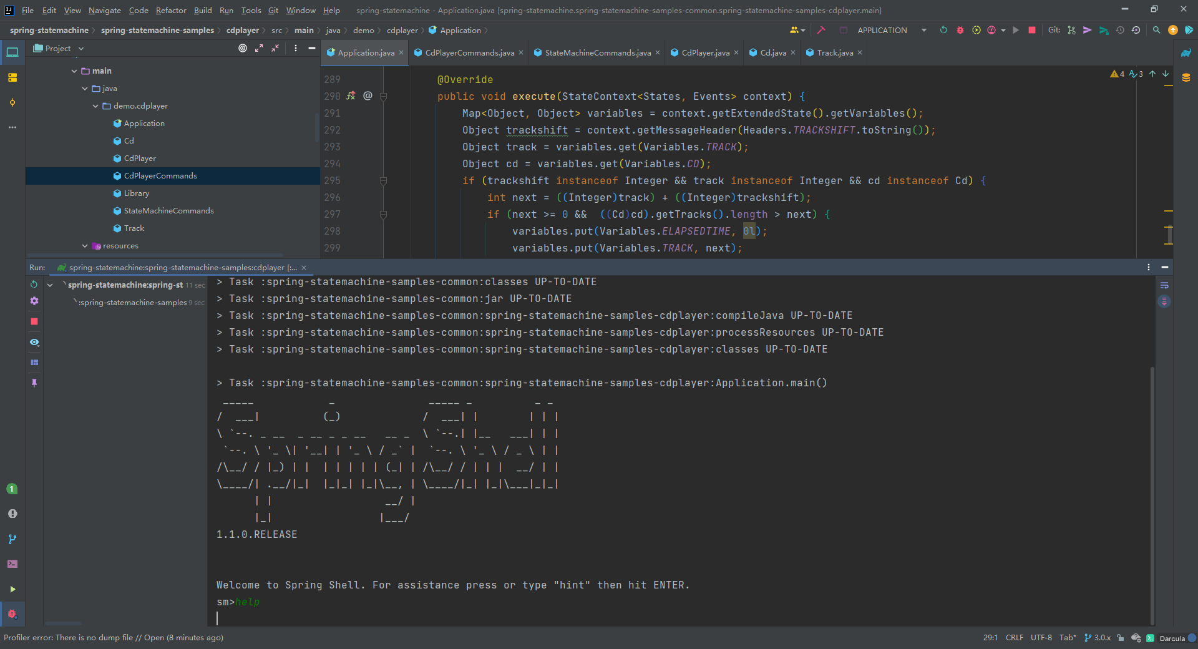Screen dimensions: 1198x649
Task: Build the project with hammer icon
Action: point(821,30)
